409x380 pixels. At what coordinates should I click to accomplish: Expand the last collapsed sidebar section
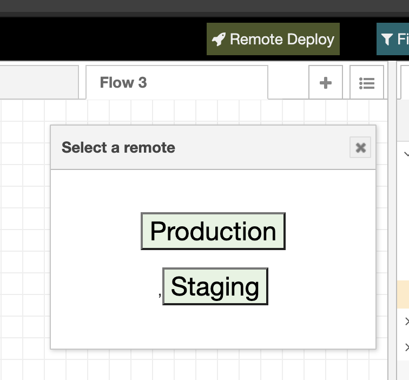(406, 347)
